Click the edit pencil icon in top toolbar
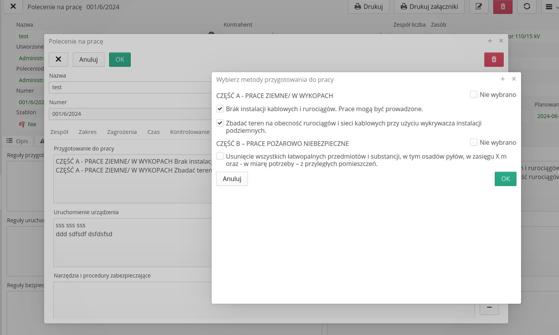The height and width of the screenshot is (335, 559). click(479, 7)
